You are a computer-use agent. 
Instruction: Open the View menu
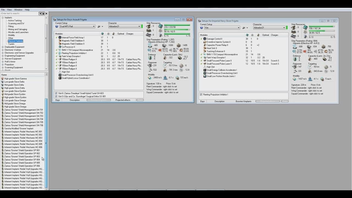click(x=9, y=10)
